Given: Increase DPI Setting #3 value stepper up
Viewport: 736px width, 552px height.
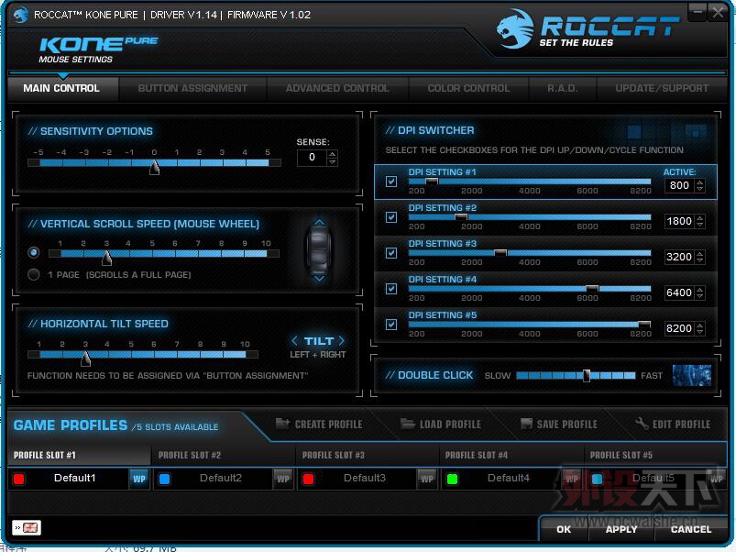Looking at the screenshot, I should point(700,253).
